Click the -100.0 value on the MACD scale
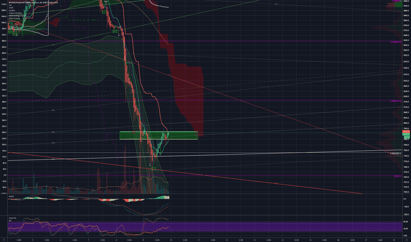 [406, 206]
